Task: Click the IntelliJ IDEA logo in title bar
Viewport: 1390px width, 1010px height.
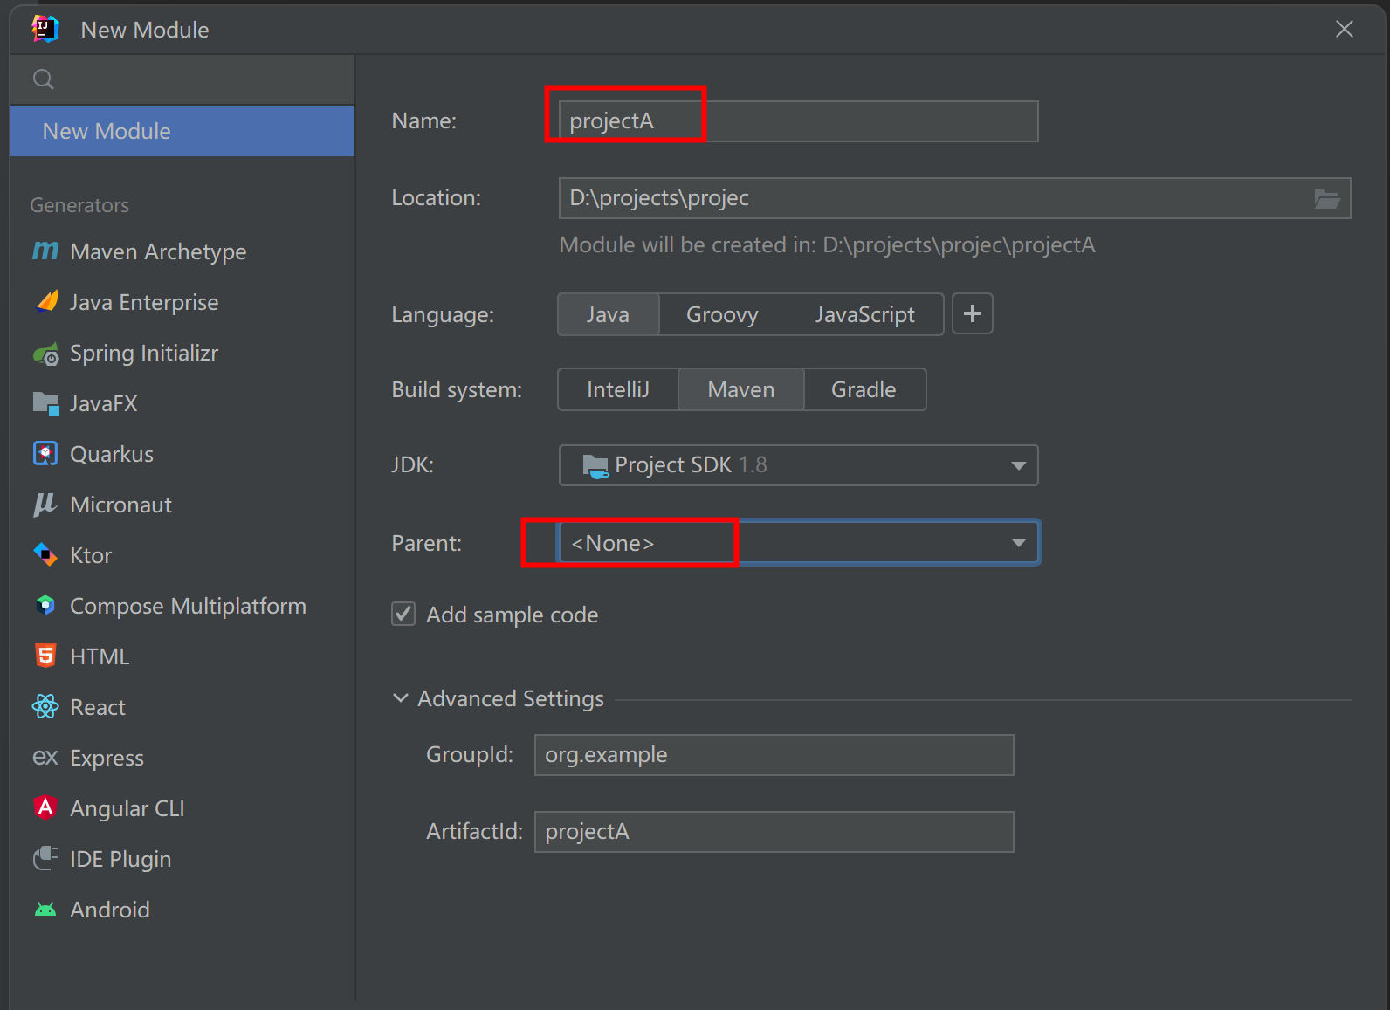Action: tap(45, 29)
